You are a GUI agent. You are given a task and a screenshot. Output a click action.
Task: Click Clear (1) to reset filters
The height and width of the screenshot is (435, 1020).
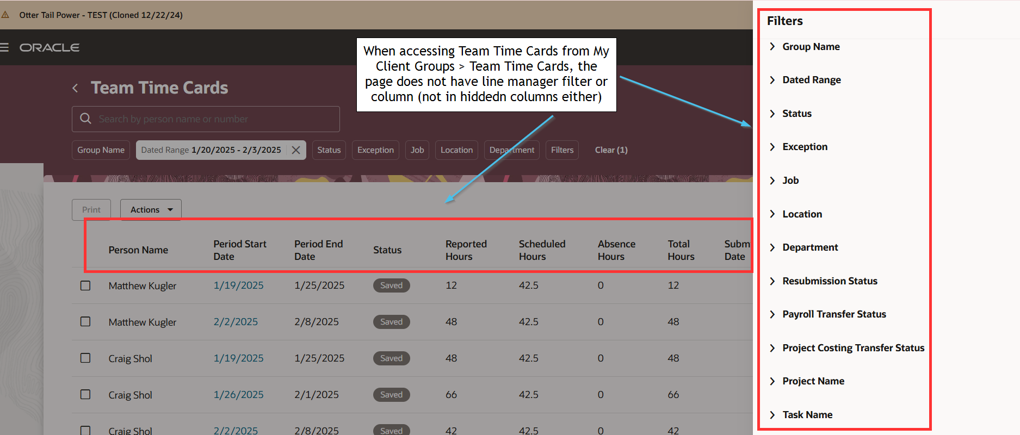[611, 150]
